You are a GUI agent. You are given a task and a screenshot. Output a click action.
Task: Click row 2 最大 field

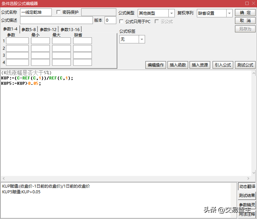pyautogui.click(x=61, y=48)
